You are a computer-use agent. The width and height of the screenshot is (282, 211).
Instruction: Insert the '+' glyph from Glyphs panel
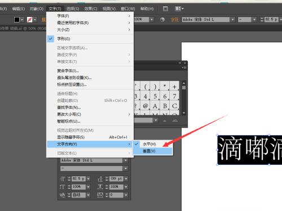174,87
